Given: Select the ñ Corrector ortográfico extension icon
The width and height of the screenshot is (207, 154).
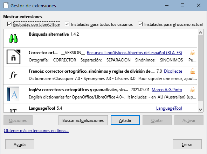Looking at the screenshot, I should tap(13, 57).
